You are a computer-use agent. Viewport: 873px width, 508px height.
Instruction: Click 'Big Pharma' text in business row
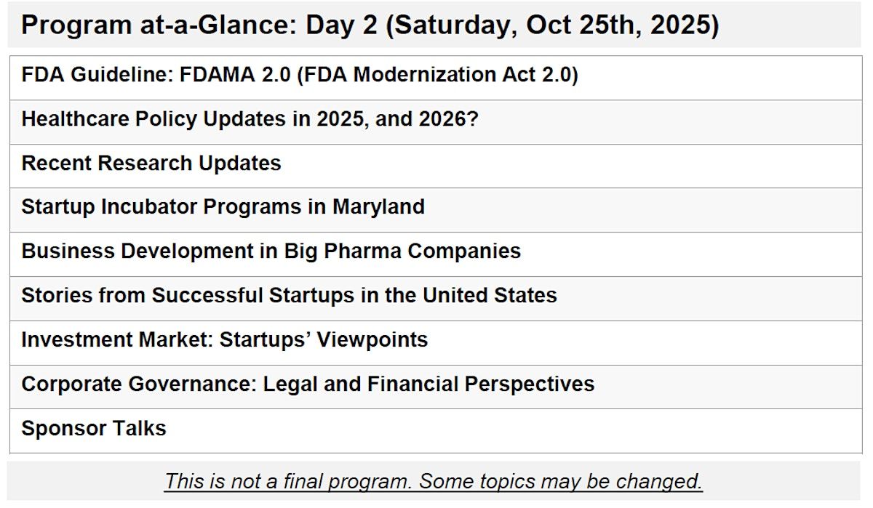click(342, 251)
